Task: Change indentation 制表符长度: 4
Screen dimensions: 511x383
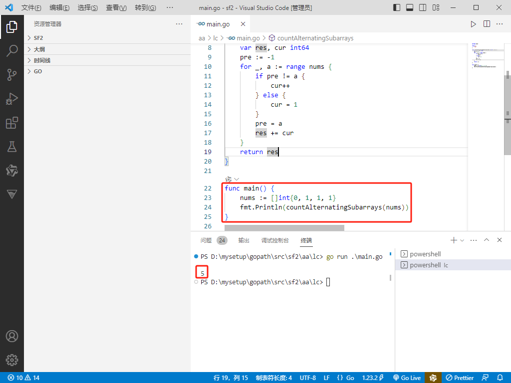Action: click(x=274, y=378)
